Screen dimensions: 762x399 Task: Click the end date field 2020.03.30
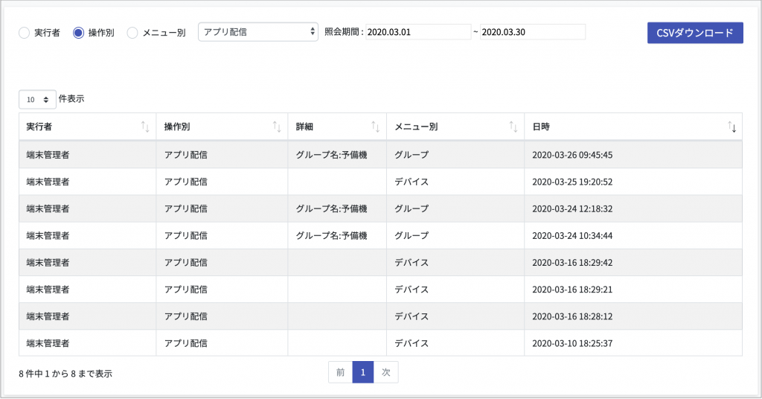point(533,32)
